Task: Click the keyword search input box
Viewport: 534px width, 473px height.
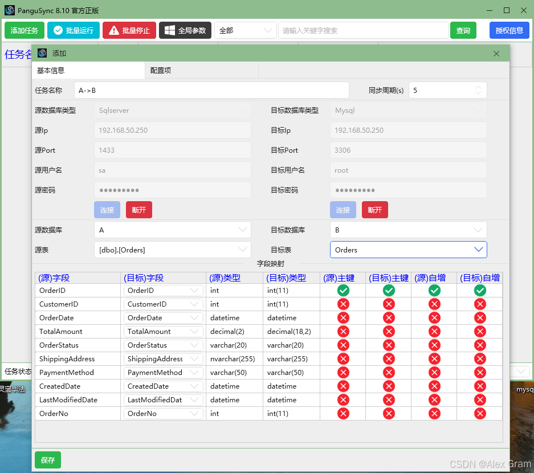Action: coord(364,30)
